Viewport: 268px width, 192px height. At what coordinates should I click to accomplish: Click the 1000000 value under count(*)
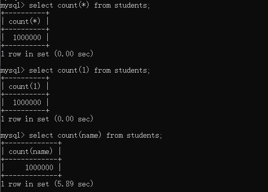point(27,38)
